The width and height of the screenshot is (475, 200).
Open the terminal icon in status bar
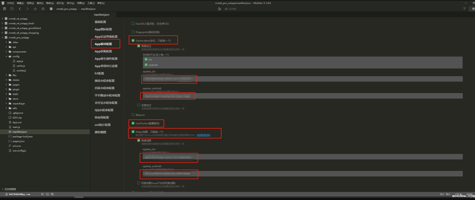point(47,194)
